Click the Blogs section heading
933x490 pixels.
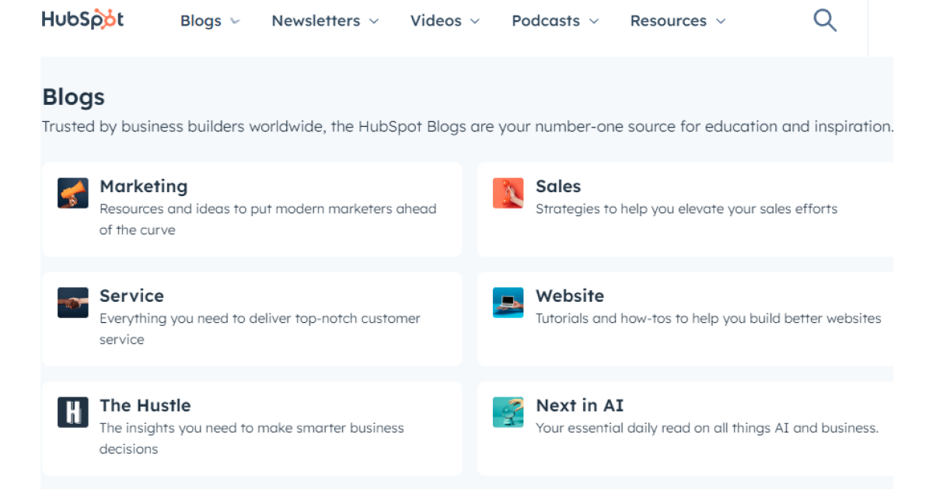[x=73, y=97]
